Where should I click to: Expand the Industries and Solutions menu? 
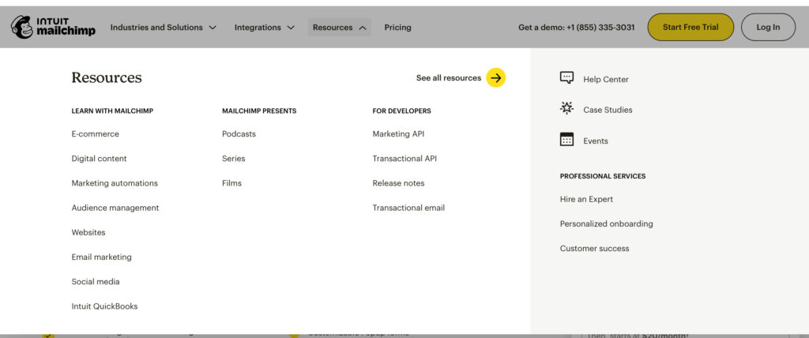pos(163,28)
